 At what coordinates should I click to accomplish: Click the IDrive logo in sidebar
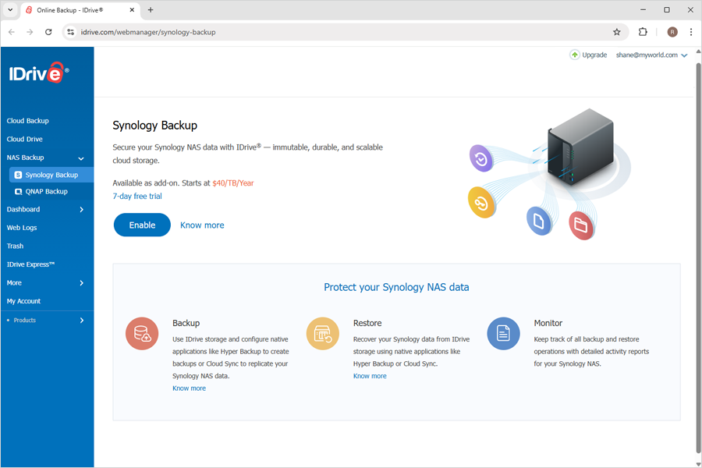pyautogui.click(x=38, y=73)
